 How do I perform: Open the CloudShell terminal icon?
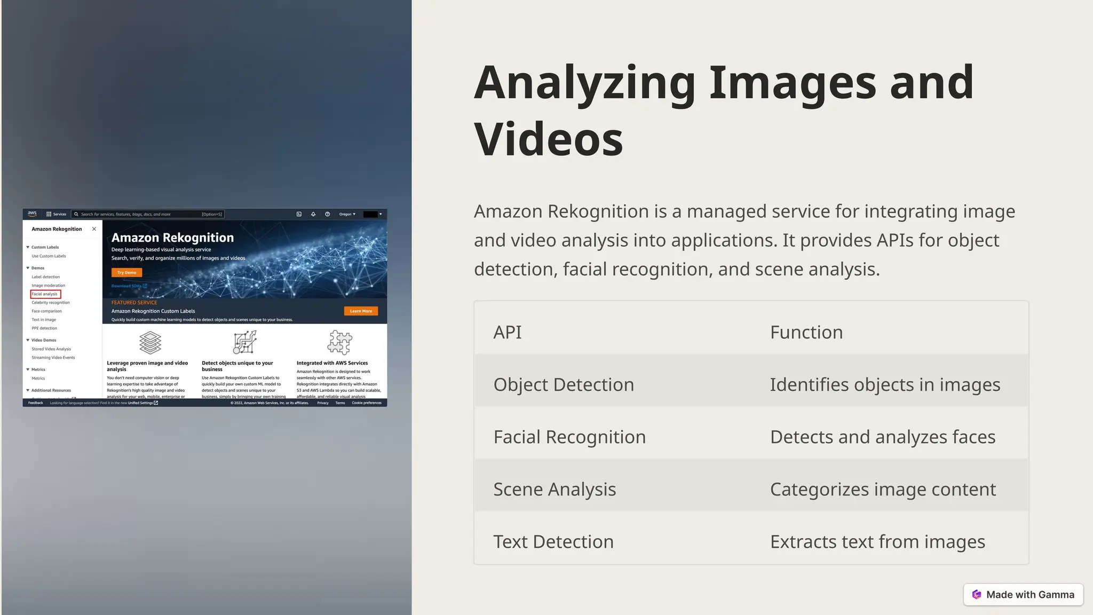click(x=299, y=214)
